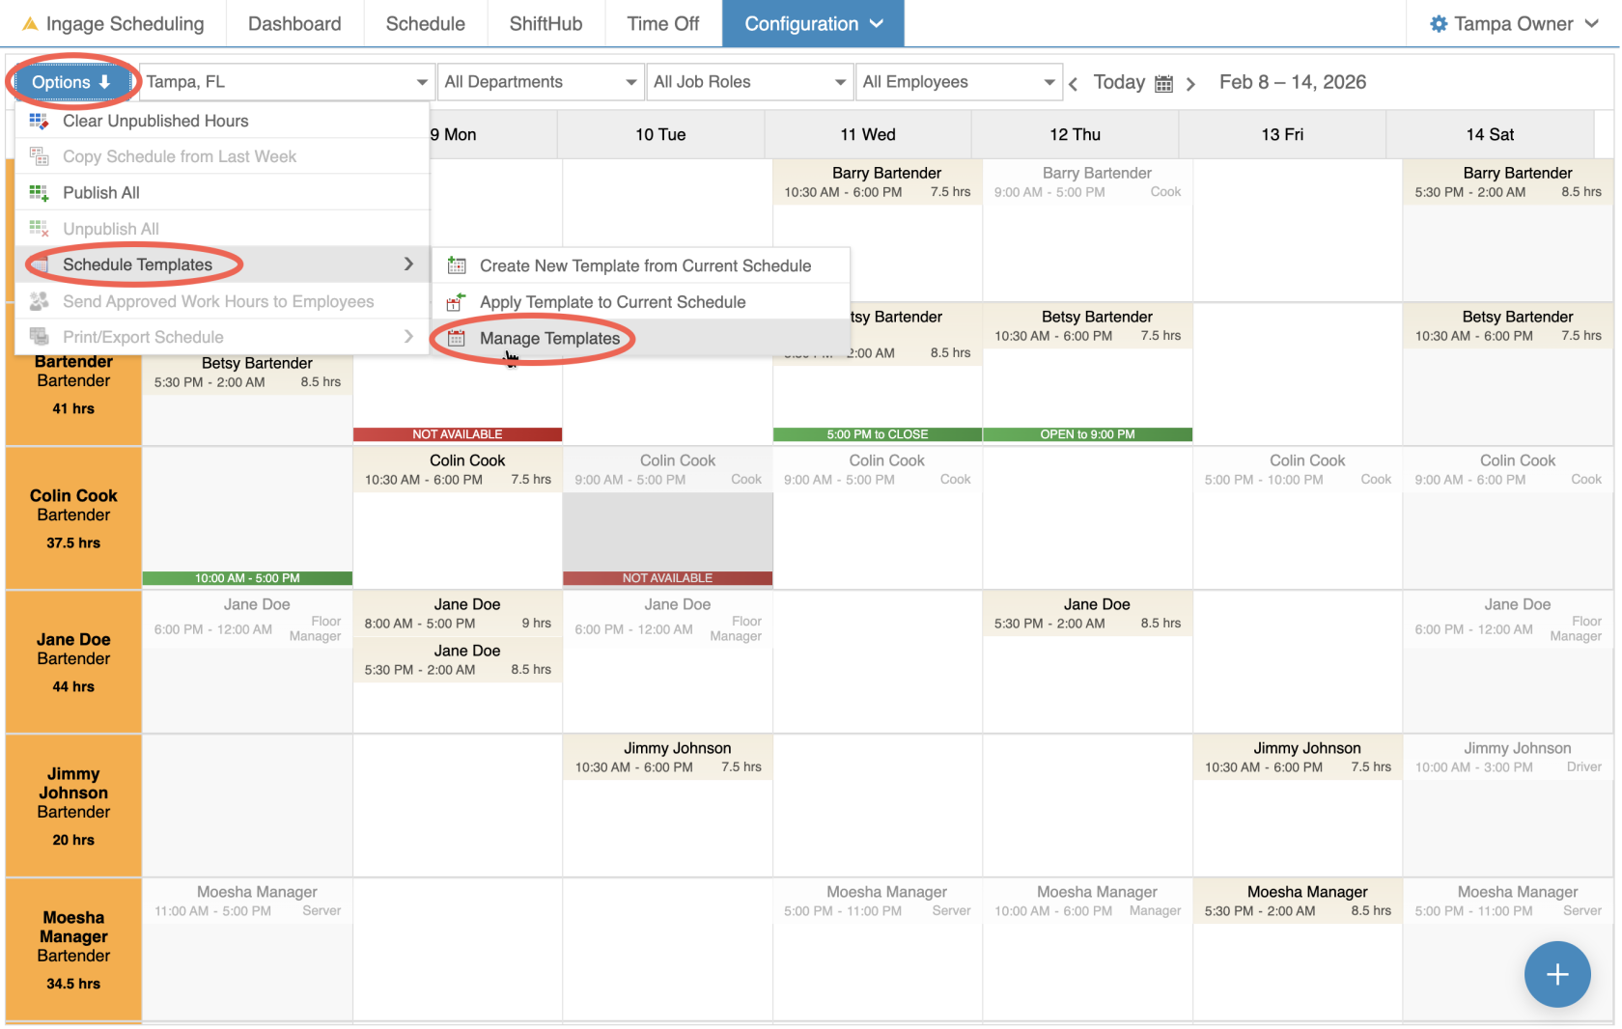
Task: Open the Time Off tab
Action: tap(662, 24)
